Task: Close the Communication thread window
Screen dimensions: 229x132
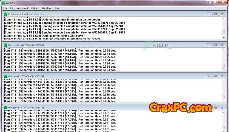Action: 222,14
